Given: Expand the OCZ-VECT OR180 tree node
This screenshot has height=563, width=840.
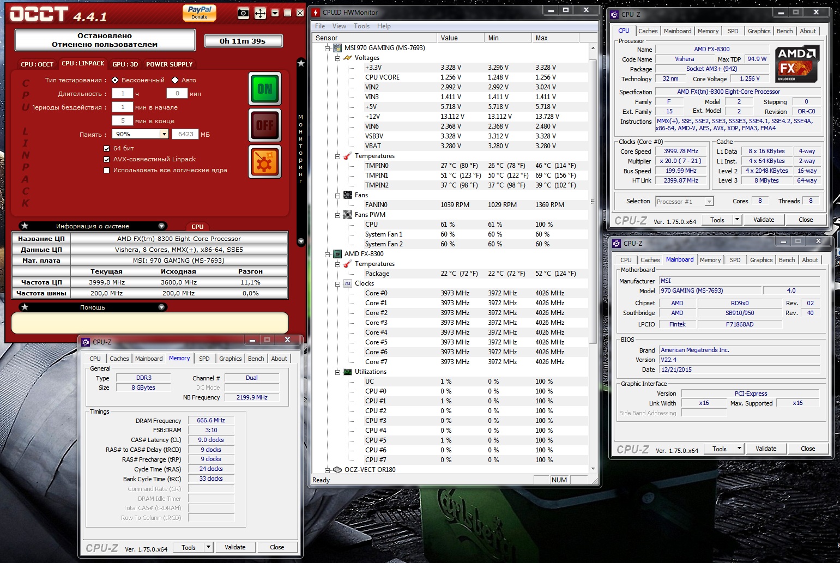Looking at the screenshot, I should 328,470.
